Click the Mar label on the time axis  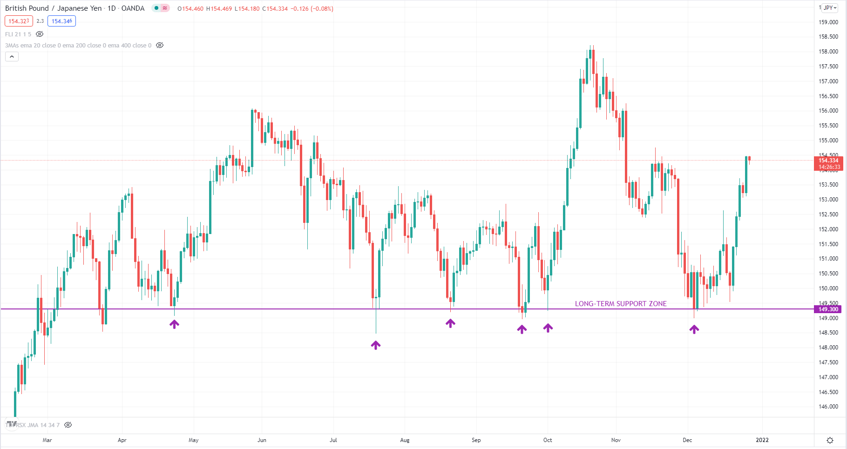click(x=47, y=440)
